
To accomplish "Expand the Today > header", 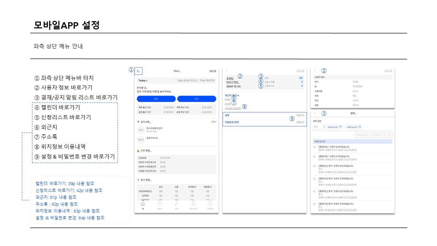I will coord(143,81).
